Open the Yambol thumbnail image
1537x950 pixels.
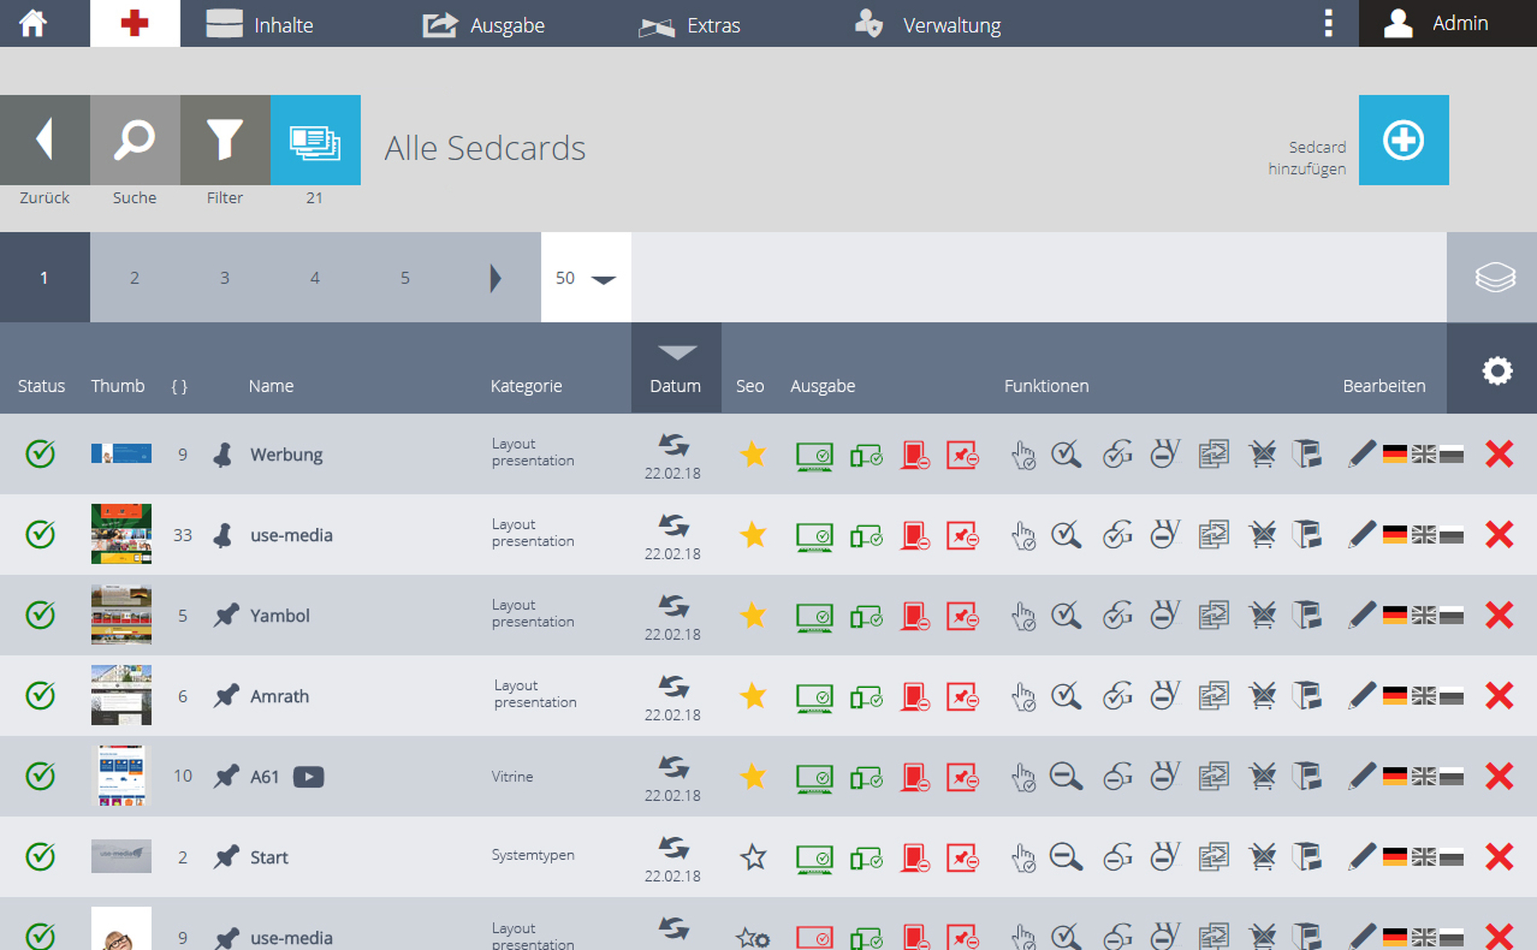[121, 615]
